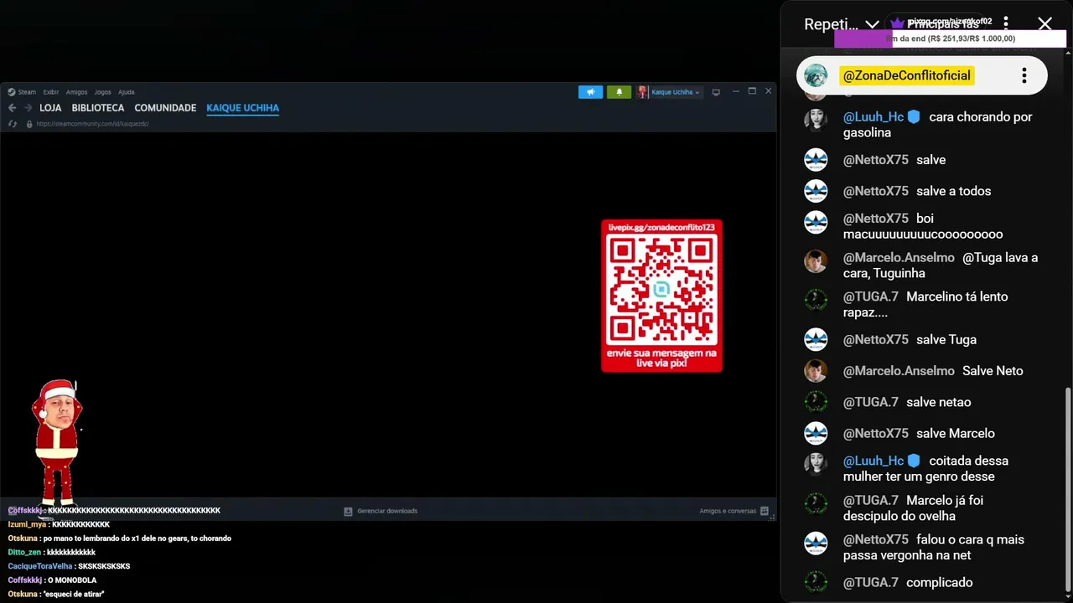Open the Jogos menu in Steam
1073x603 pixels.
click(x=102, y=92)
